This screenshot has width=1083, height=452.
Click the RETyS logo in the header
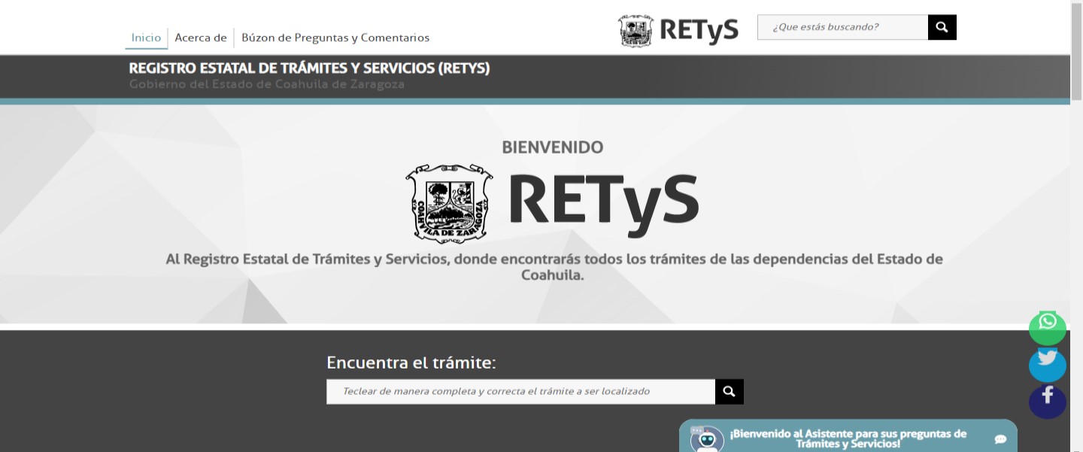tap(678, 30)
